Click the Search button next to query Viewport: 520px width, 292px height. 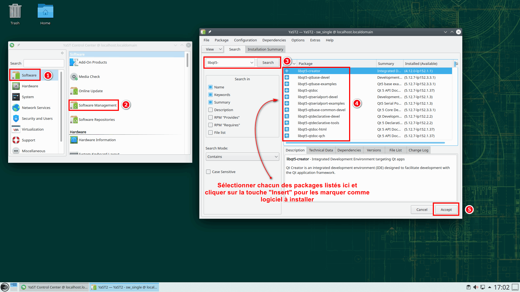tap(268, 62)
